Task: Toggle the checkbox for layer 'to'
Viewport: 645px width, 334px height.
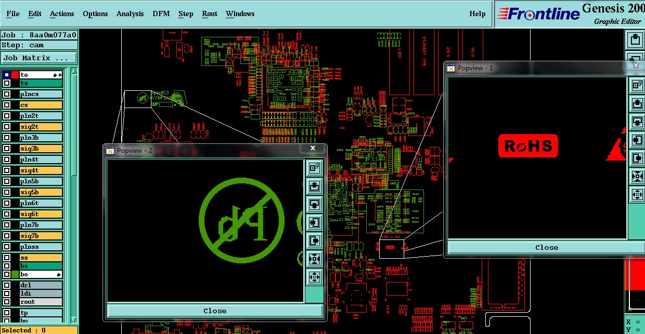Action: [7, 75]
